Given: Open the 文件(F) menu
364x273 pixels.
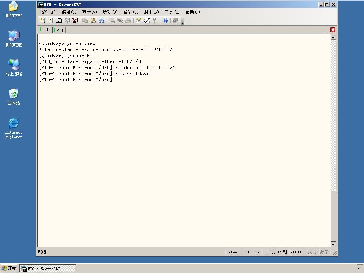Looking at the screenshot, I should coord(48,12).
